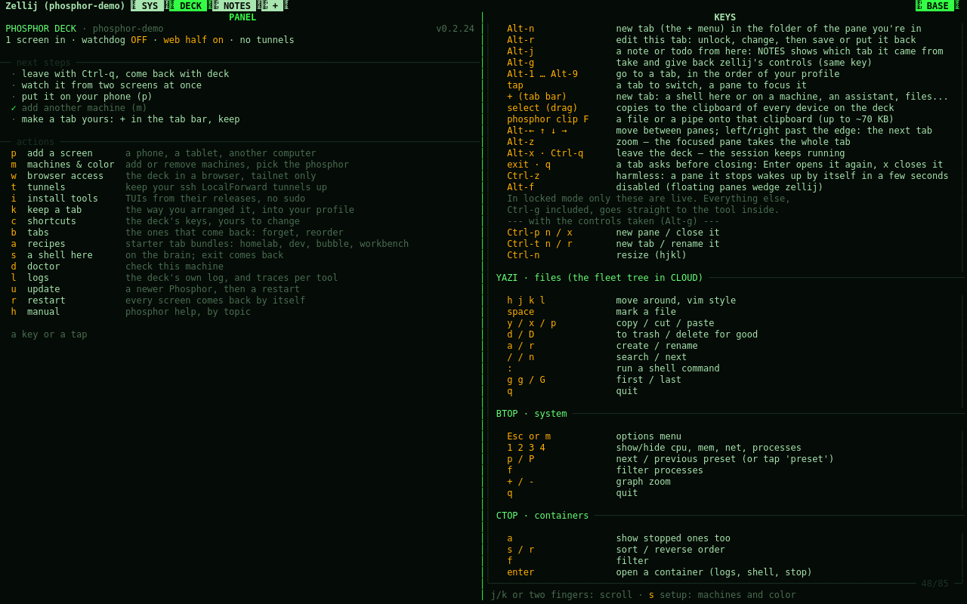Open 'machines & color' action

180,165
